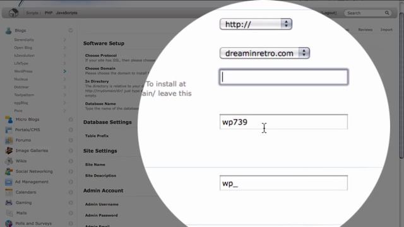Screen dimensions: 404x227
Task: Open Pixie in the Blogs list
Action: click(18, 111)
